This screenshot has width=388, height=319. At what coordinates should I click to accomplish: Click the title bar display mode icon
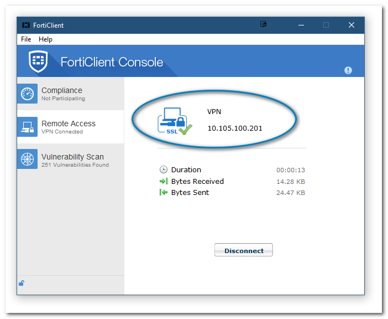(x=263, y=24)
